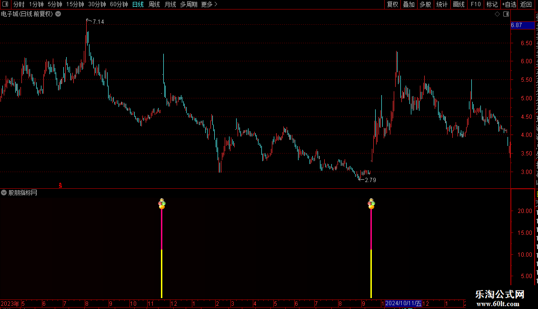The image size is (538, 309).
Task: Click the red S marker on the chart
Action: [60, 185]
